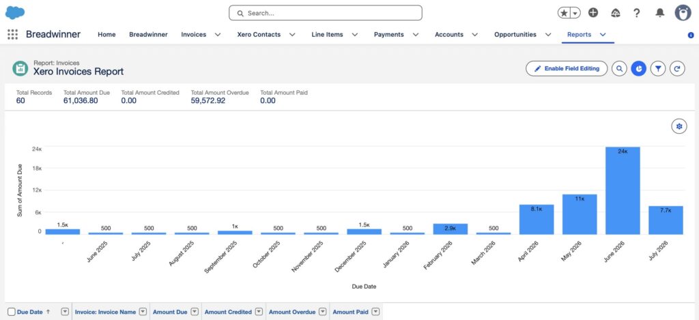
Task: Click the June 2026 bar labeled 24k
Action: click(623, 191)
